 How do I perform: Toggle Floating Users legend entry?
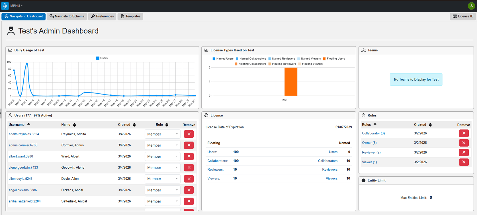(x=334, y=59)
